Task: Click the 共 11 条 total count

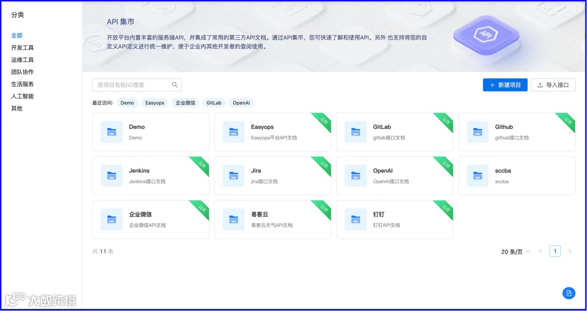Action: (103, 252)
